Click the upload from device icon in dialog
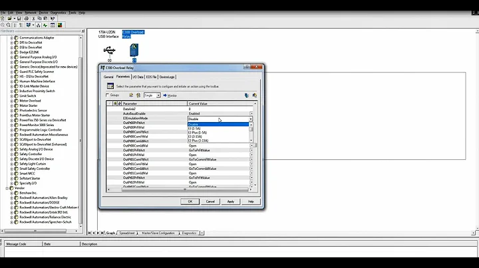The image size is (479, 268). pos(247,96)
